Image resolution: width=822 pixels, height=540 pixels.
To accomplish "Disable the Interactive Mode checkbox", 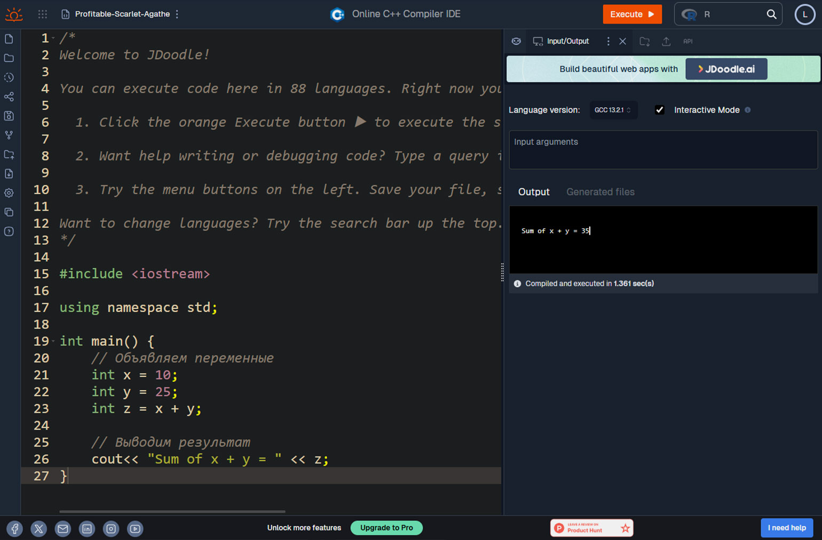I will 660,110.
